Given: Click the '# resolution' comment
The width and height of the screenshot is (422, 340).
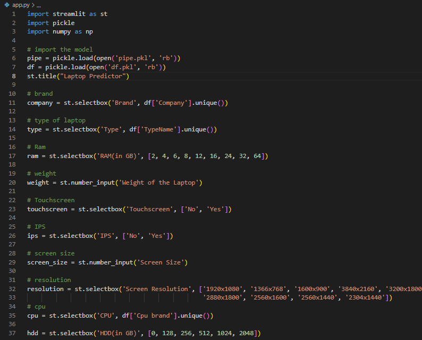Looking at the screenshot, I should pyautogui.click(x=49, y=280).
